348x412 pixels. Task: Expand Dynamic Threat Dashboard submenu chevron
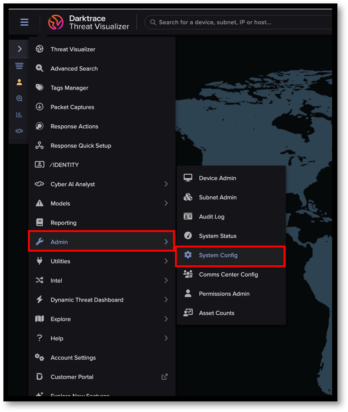166,300
